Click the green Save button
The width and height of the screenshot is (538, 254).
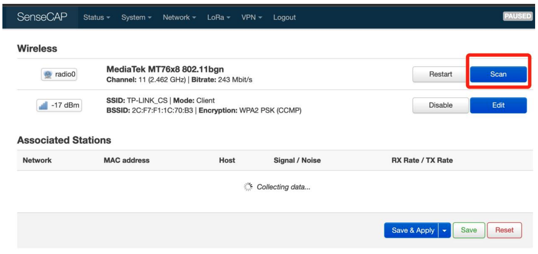point(469,230)
